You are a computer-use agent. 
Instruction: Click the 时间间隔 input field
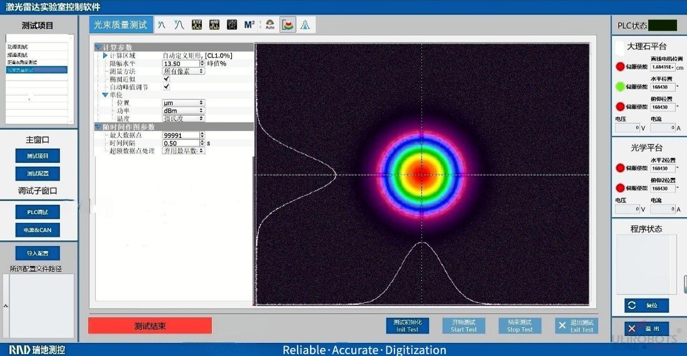tap(181, 143)
